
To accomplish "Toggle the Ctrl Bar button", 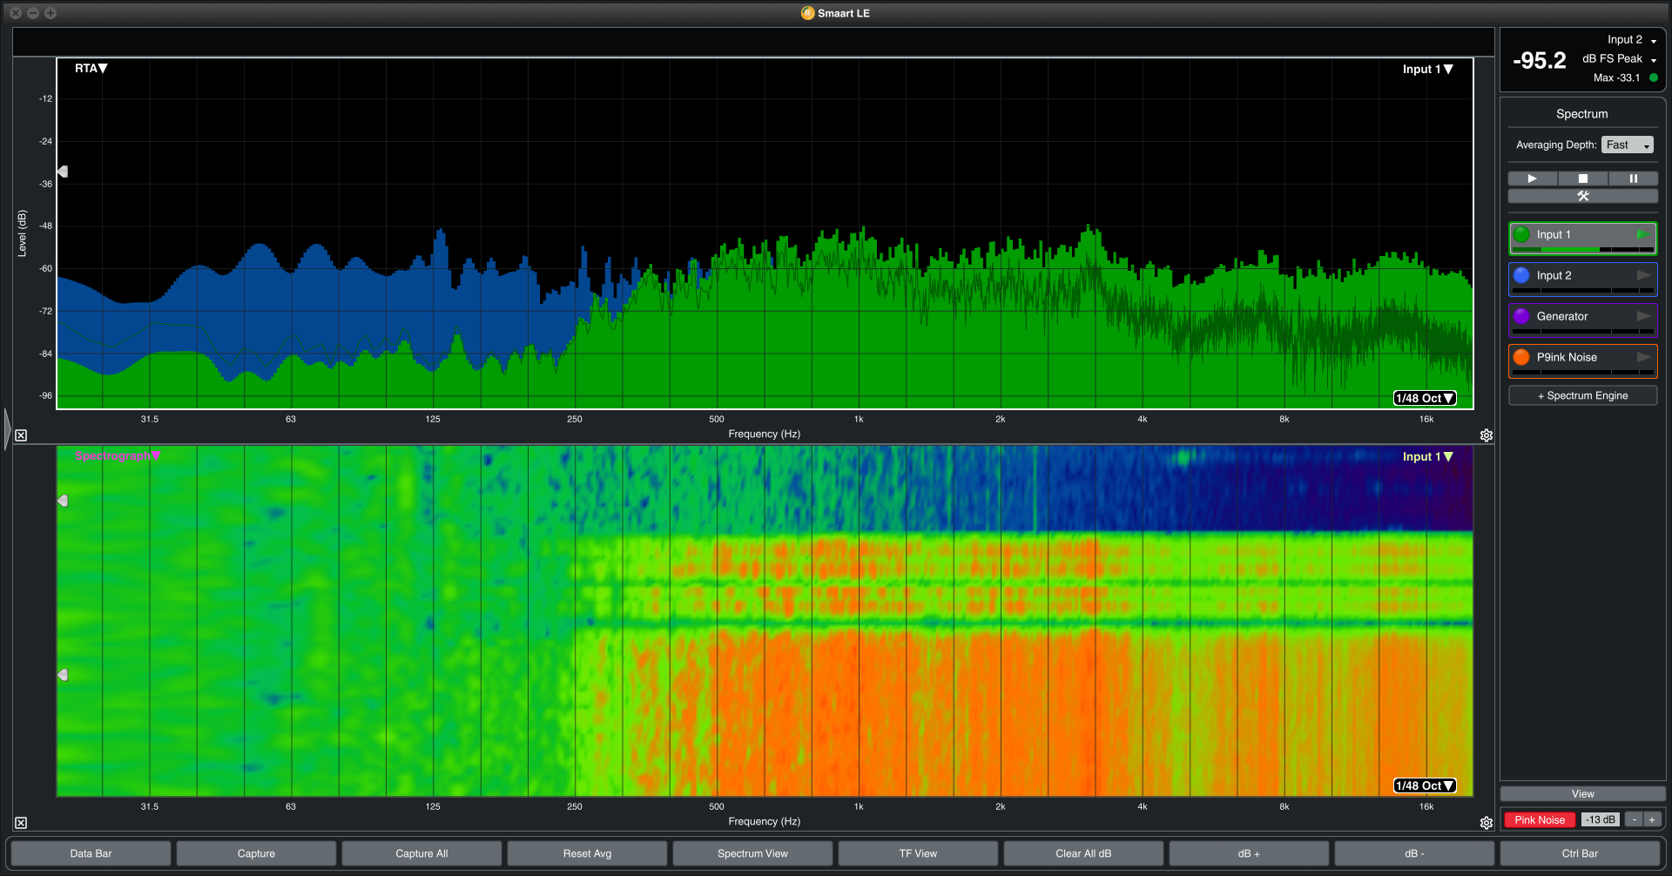I will point(1580,853).
